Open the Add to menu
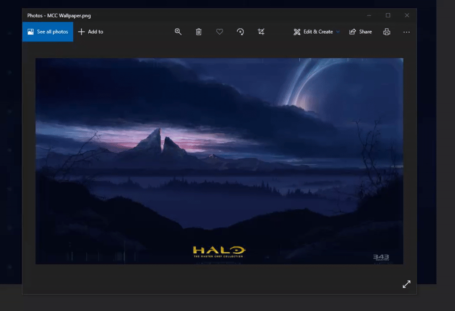The width and height of the screenshot is (455, 311). click(x=91, y=31)
